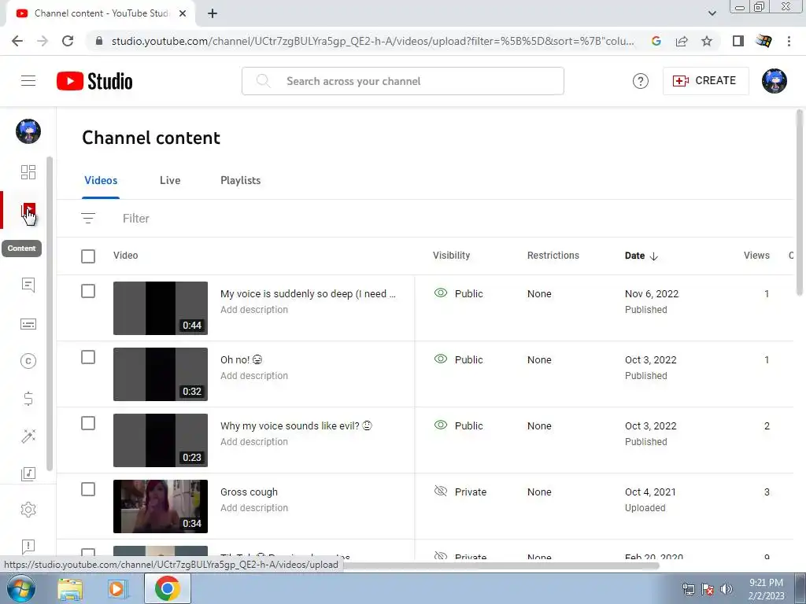
Task: Click the 'Search across your channel' field
Action: click(x=402, y=81)
